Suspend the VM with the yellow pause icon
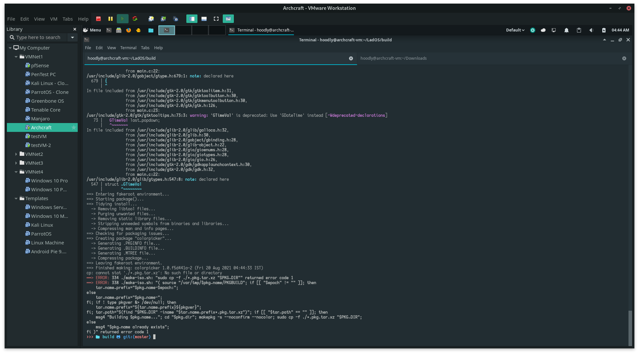639x354 pixels. pos(111,19)
